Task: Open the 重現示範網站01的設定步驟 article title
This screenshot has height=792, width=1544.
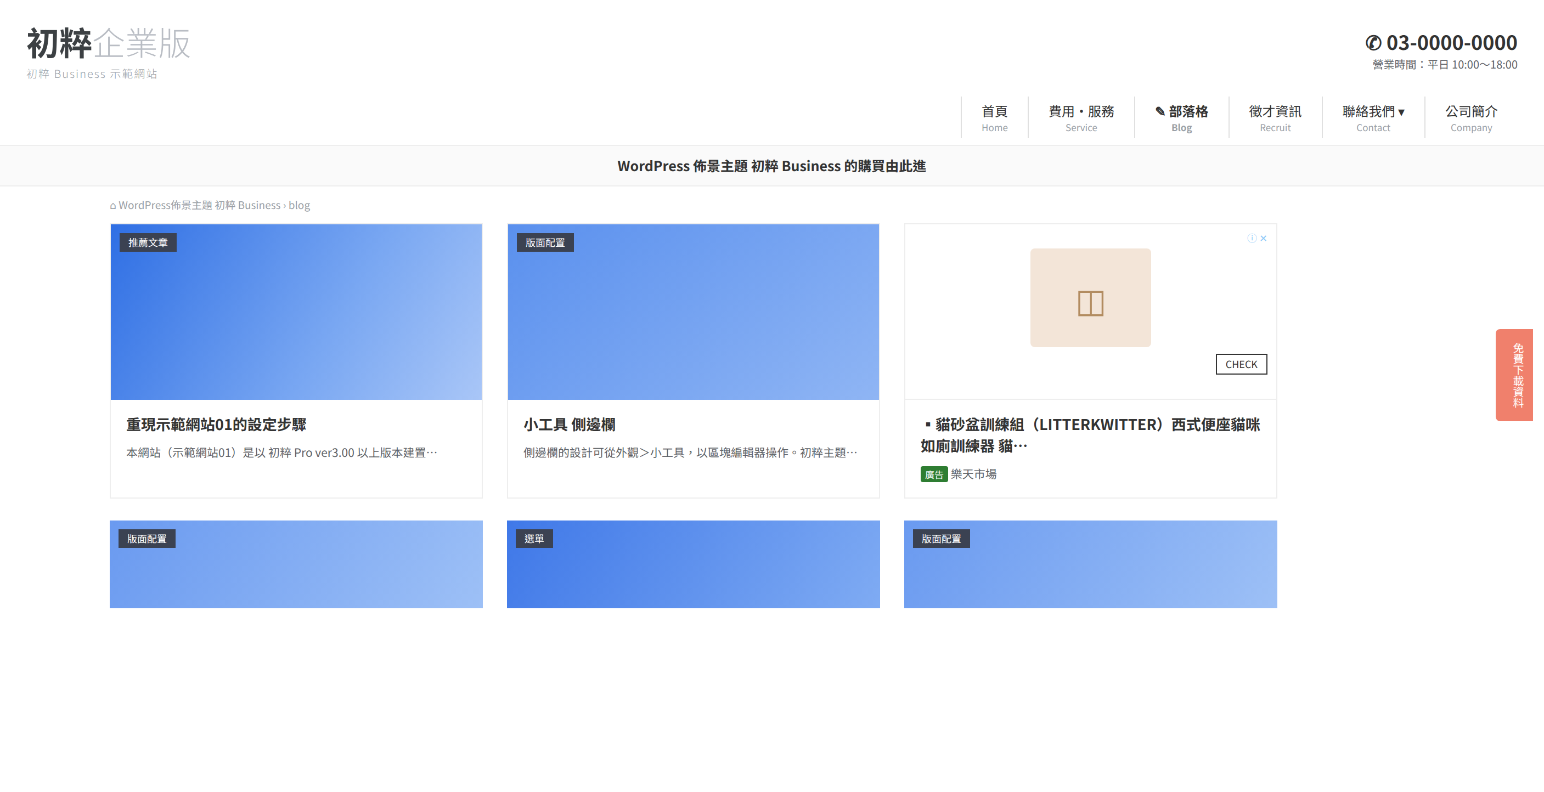Action: [216, 424]
